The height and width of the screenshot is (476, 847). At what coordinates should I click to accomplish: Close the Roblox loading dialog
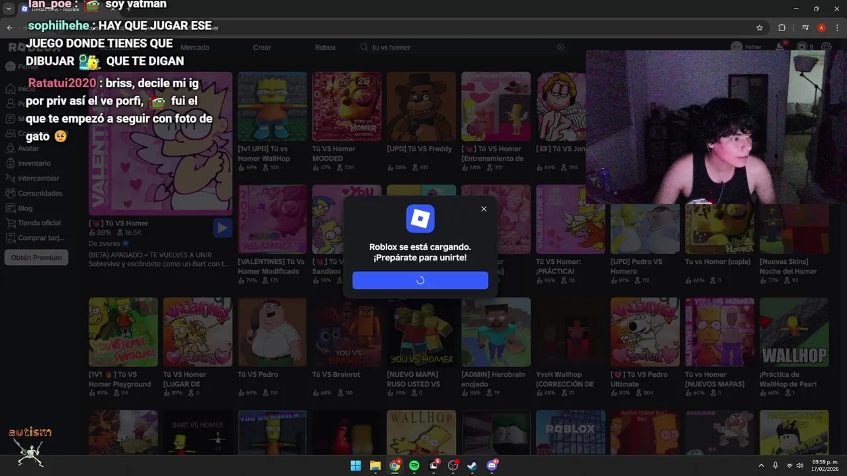[x=484, y=209]
